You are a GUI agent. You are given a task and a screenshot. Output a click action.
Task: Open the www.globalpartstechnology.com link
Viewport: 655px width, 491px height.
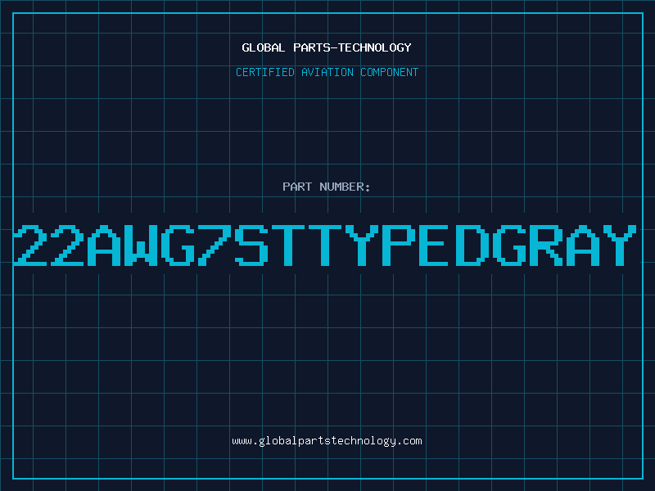pyautogui.click(x=327, y=441)
